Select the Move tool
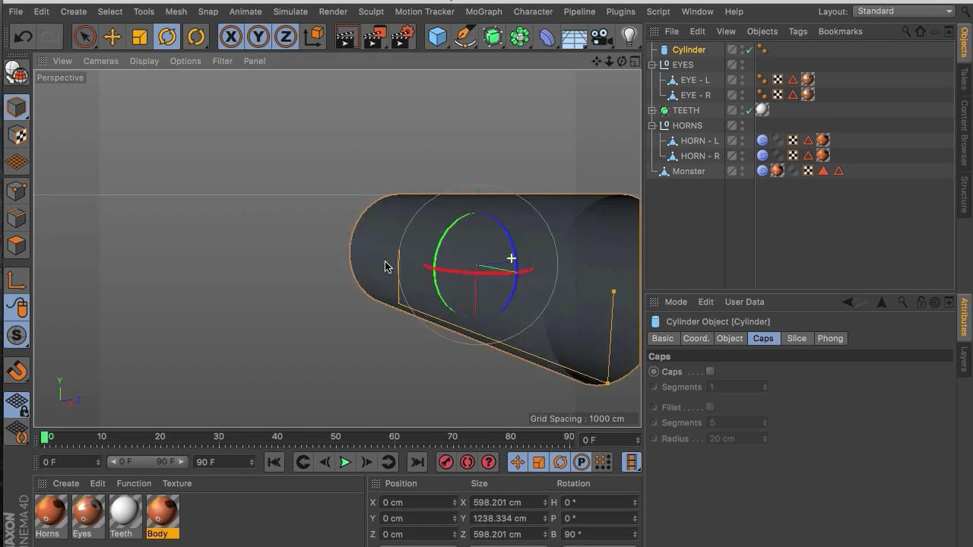 pyautogui.click(x=112, y=36)
